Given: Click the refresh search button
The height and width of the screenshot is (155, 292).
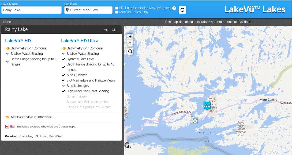Looking at the screenshot, I should pos(182,10).
